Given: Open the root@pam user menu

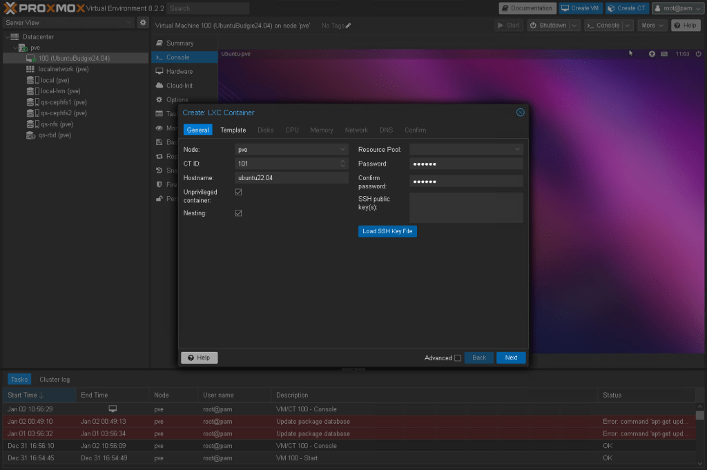Looking at the screenshot, I should (x=678, y=8).
